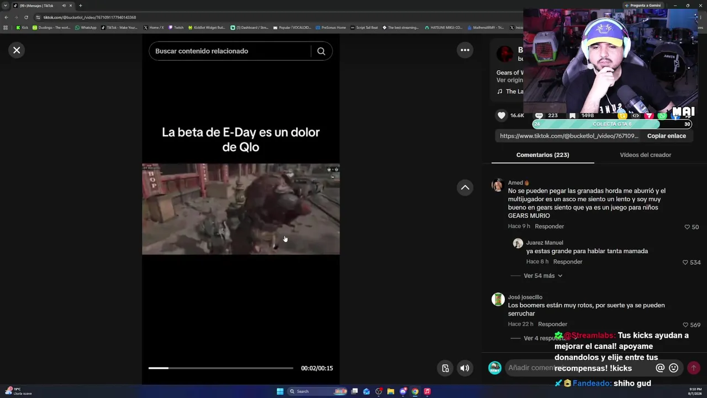Open File Explorer from taskbar
Viewport: 707px width, 398px height.
coord(391,391)
